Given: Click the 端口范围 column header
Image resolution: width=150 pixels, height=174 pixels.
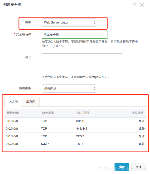Looking at the screenshot, I should click(83, 113).
